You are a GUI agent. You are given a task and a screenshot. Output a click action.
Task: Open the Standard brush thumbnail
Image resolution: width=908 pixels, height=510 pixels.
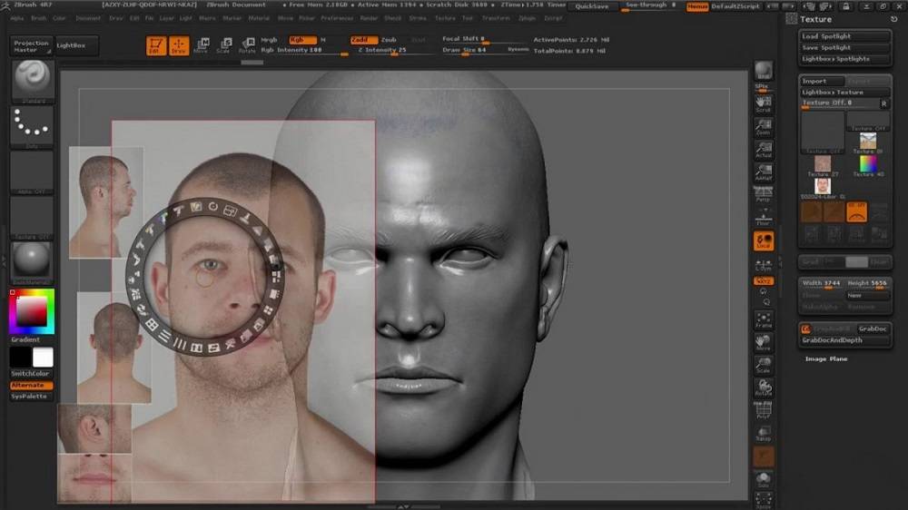click(x=32, y=81)
